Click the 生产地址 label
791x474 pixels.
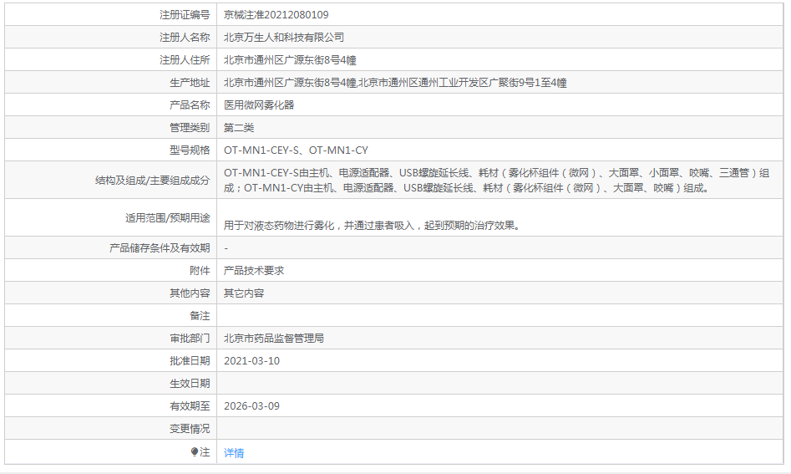[x=190, y=83]
